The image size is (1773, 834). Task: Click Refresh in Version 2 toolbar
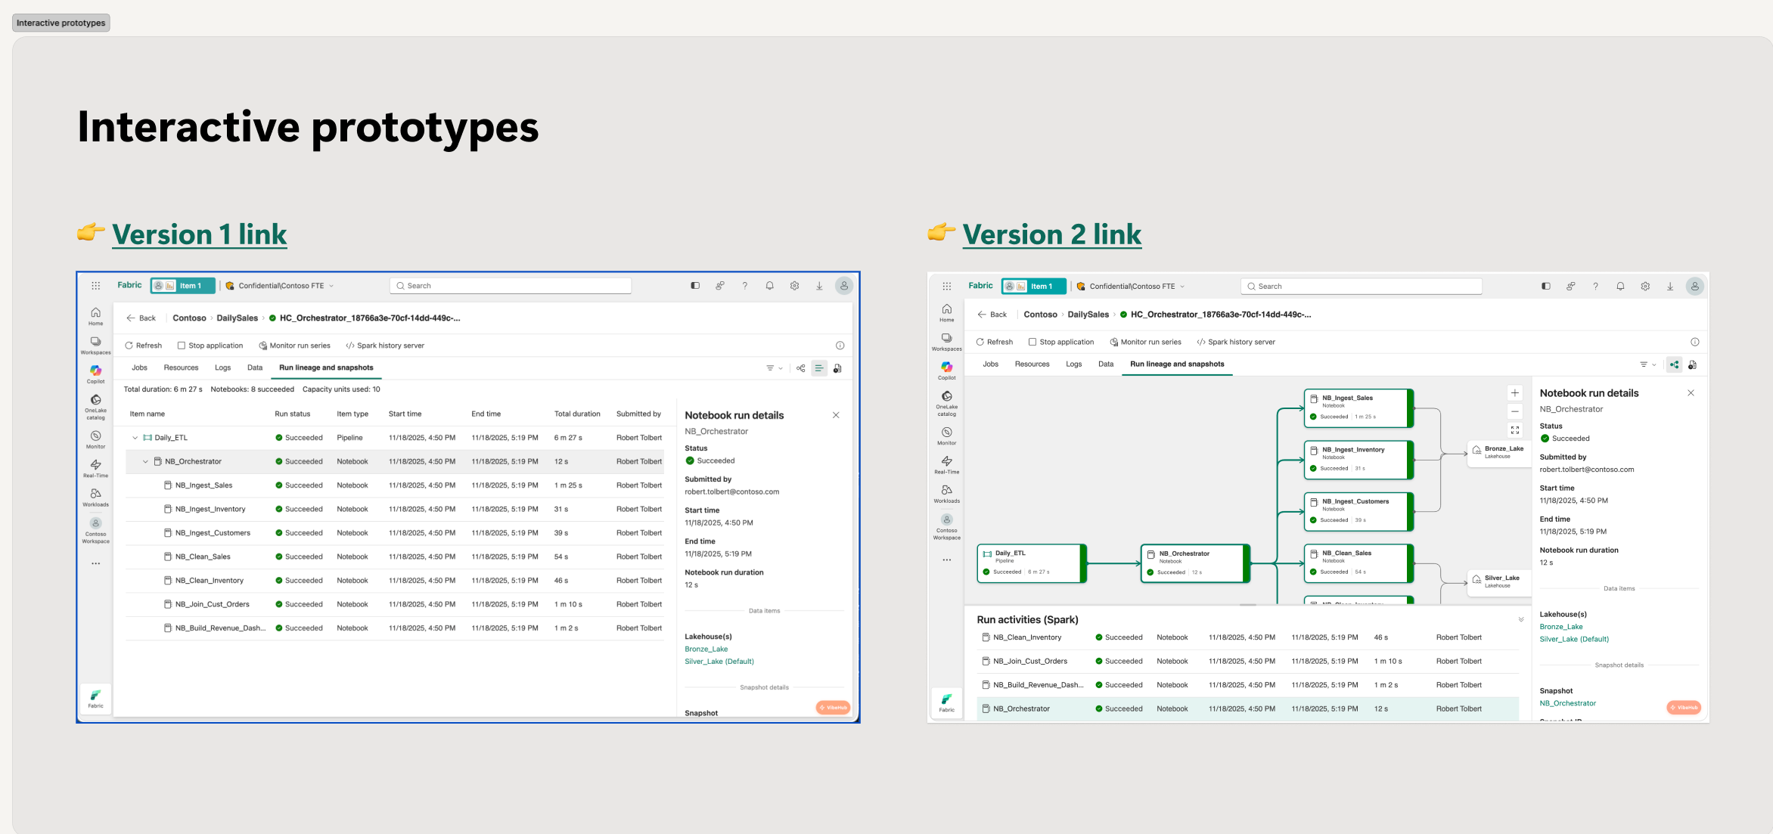coord(995,342)
